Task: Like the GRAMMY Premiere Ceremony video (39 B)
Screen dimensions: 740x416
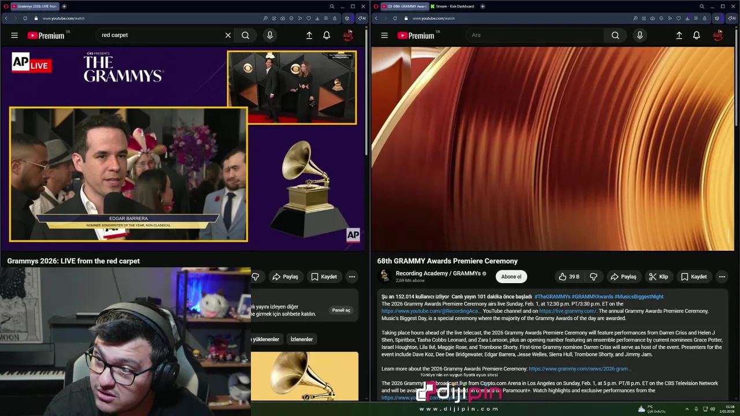Action: 569,277
